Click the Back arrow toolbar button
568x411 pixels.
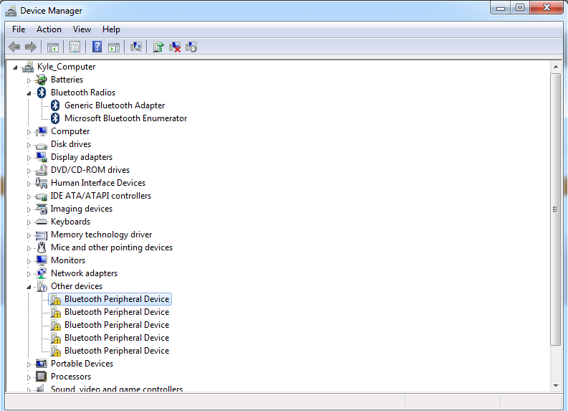pyautogui.click(x=14, y=47)
